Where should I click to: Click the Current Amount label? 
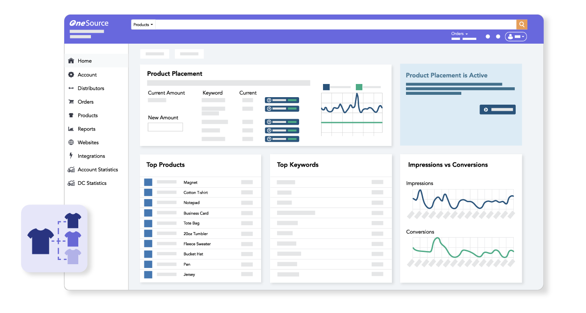[166, 93]
